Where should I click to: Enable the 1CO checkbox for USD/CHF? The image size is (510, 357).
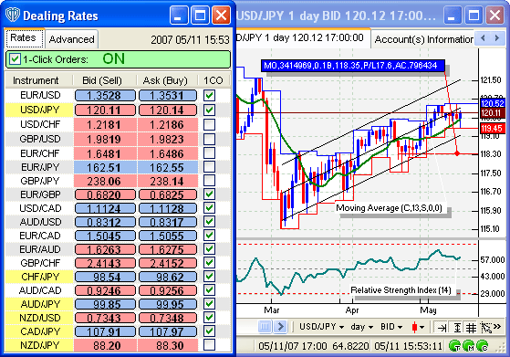coord(209,124)
